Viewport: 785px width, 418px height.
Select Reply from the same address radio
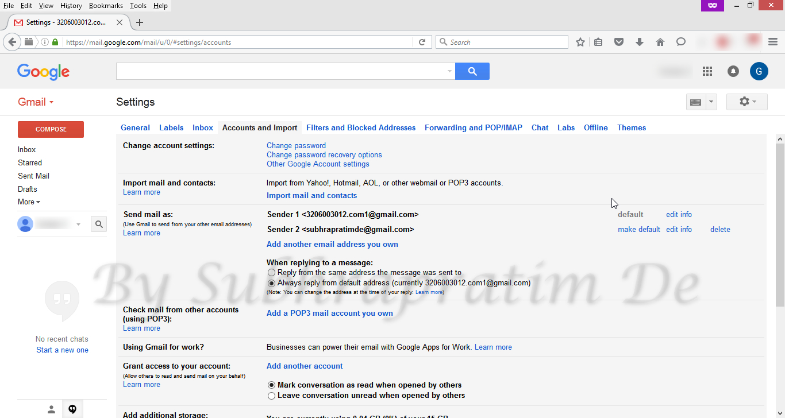click(272, 273)
